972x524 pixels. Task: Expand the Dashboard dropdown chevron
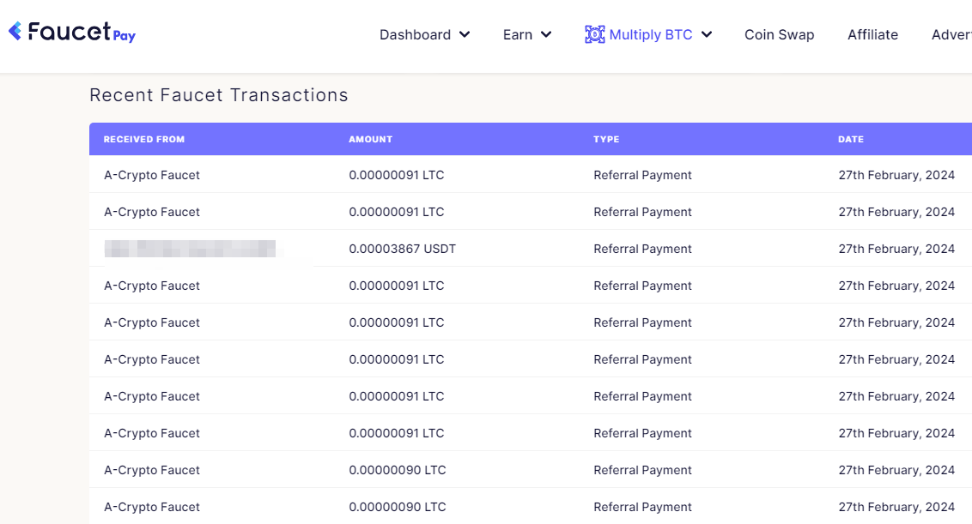pyautogui.click(x=465, y=35)
